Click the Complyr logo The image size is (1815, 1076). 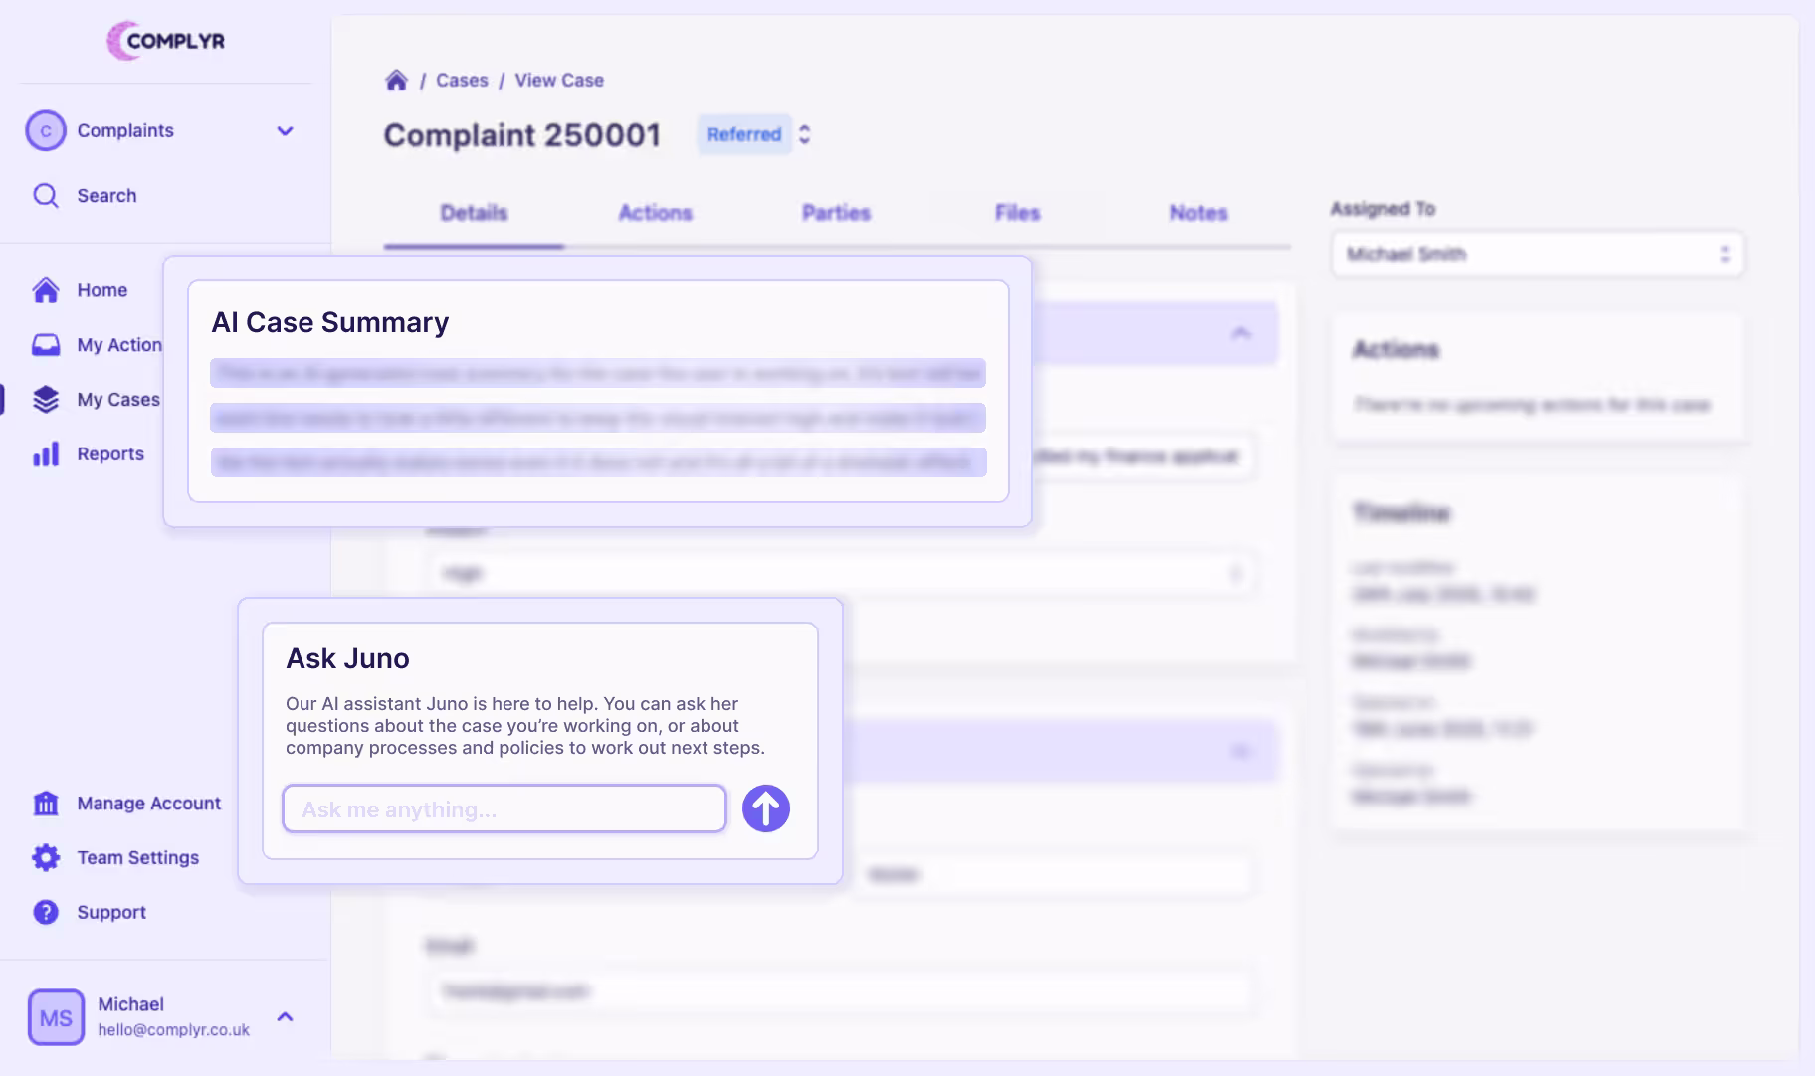[164, 41]
